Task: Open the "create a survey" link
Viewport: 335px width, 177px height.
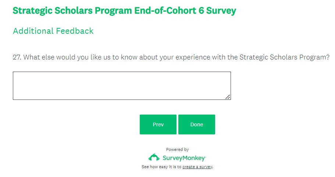Action: [x=197, y=167]
